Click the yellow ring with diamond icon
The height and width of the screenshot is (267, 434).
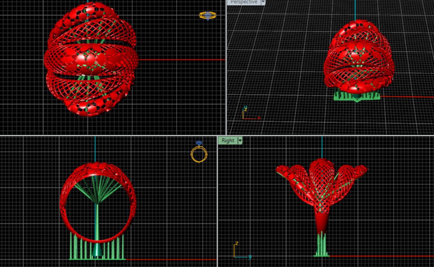pyautogui.click(x=199, y=153)
